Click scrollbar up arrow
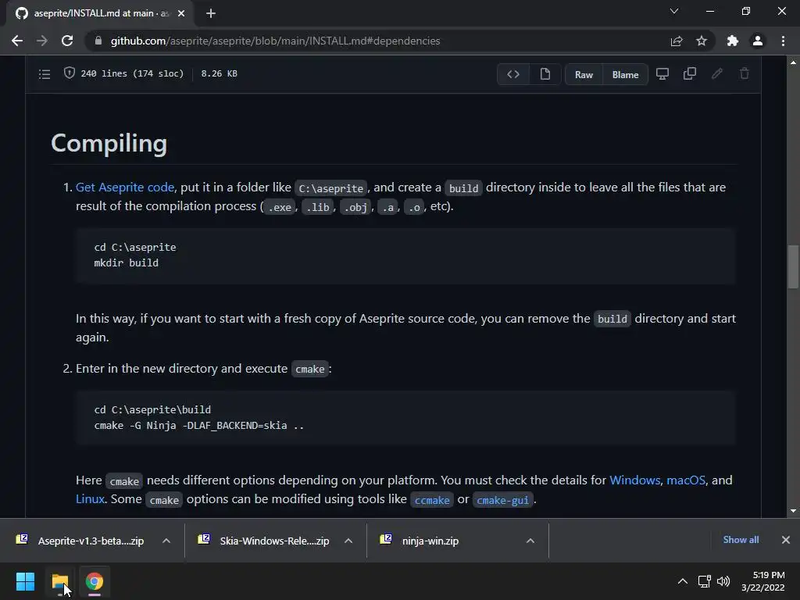Screen dimensions: 800x600 pyautogui.click(x=793, y=62)
